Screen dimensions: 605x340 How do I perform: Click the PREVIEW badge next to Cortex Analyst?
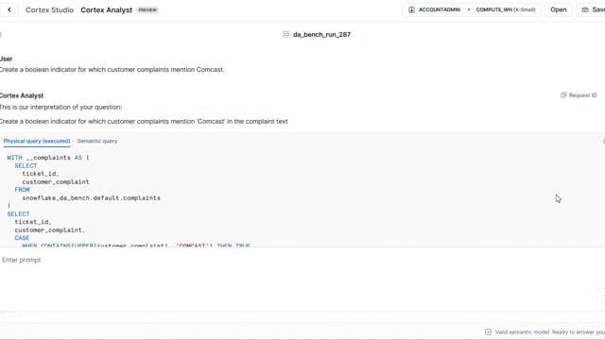point(147,10)
